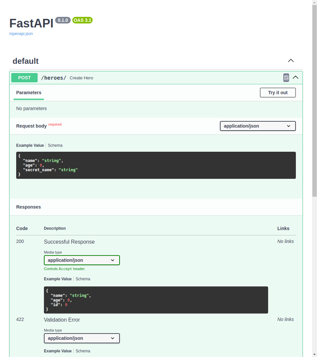Click the OAS 3.1 version badge
Viewport: 317px width, 357px height.
coord(82,20)
